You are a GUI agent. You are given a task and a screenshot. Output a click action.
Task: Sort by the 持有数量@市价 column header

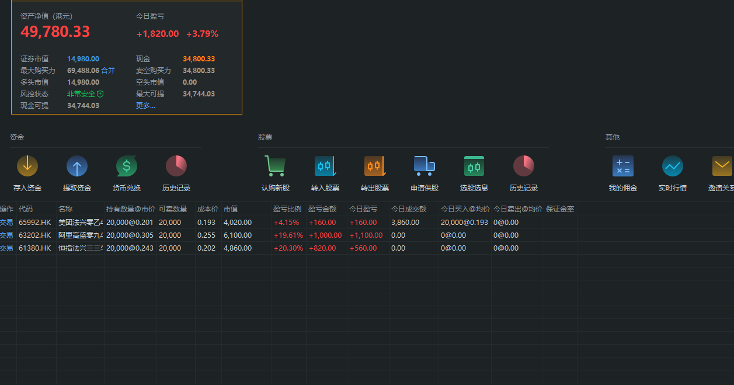pos(130,209)
